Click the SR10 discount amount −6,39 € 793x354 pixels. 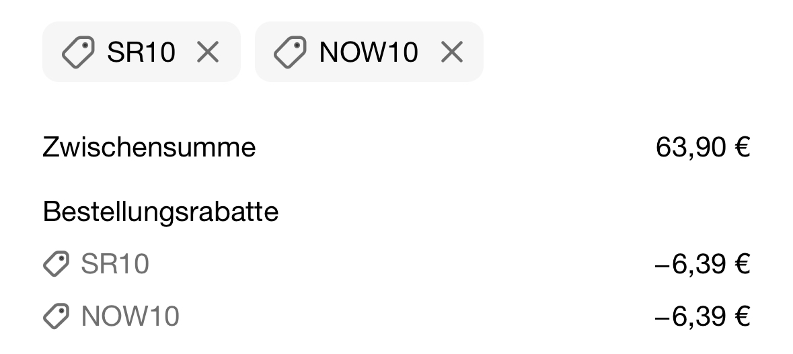pyautogui.click(x=702, y=263)
